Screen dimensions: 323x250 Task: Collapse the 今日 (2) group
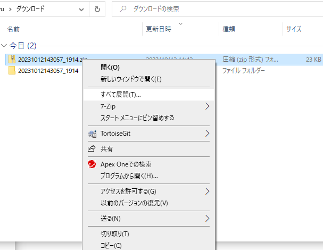5,46
